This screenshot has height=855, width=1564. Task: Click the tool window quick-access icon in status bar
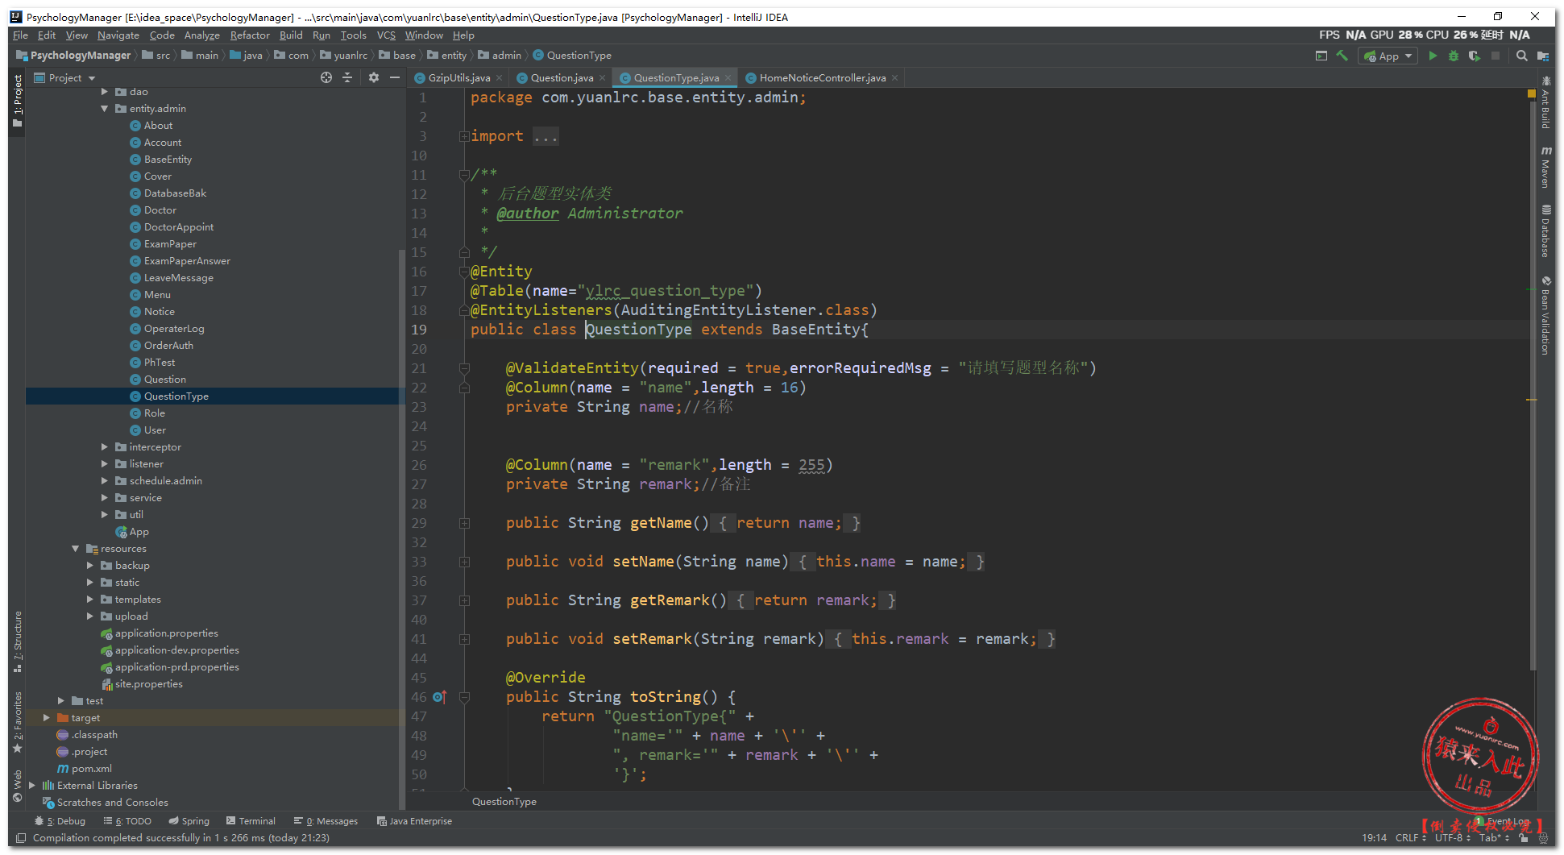tap(21, 838)
